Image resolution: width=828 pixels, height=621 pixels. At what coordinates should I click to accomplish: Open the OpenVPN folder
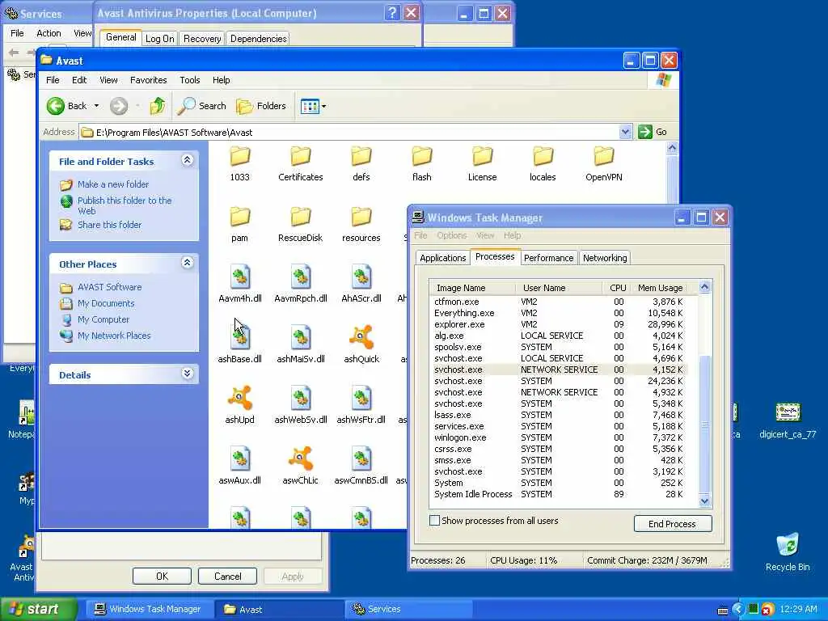pyautogui.click(x=603, y=164)
